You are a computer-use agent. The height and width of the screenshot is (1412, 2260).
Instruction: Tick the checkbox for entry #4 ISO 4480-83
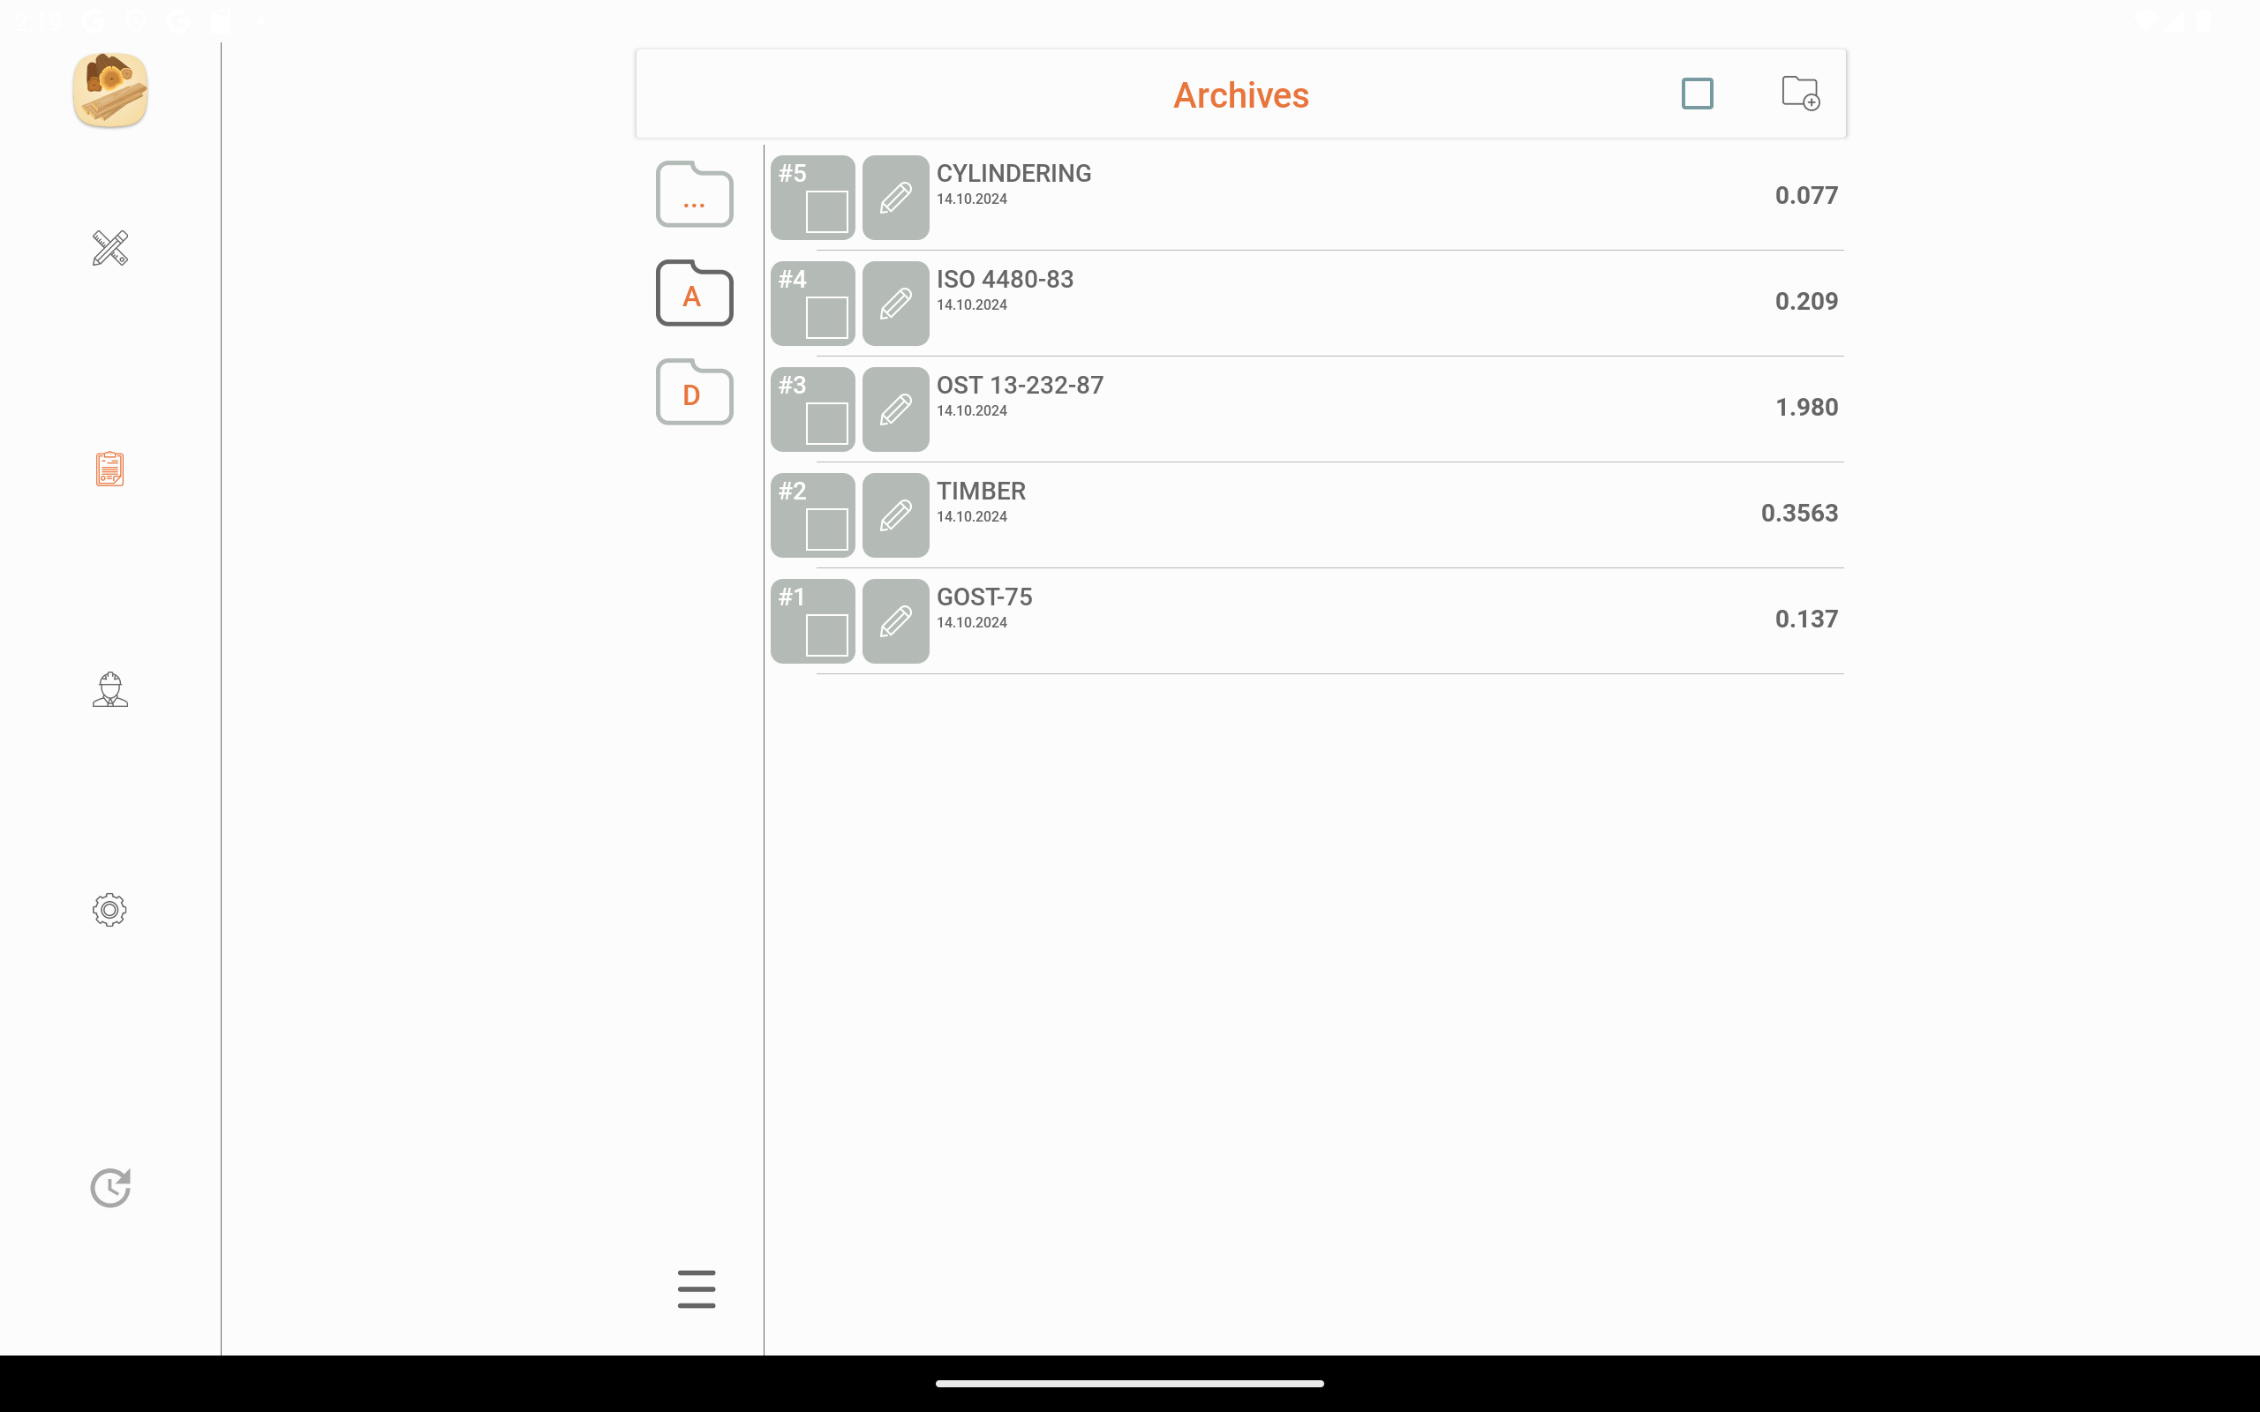tap(826, 318)
